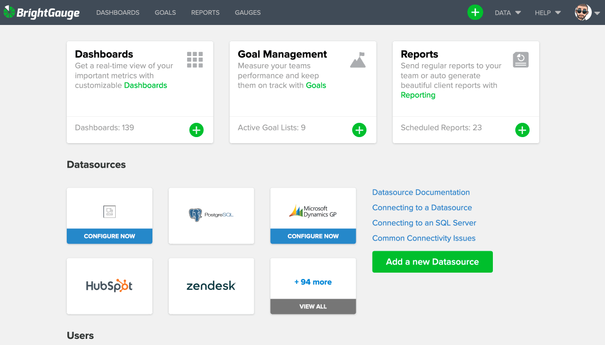Open the GOALS menu item

(x=165, y=13)
